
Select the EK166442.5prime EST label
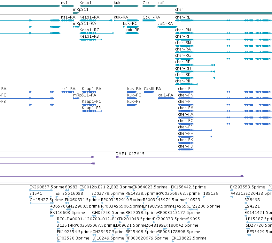coord(188,187)
